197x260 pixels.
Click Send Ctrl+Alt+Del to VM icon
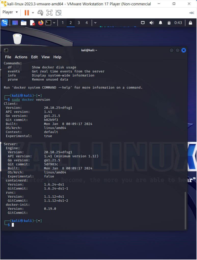coord(40,13)
